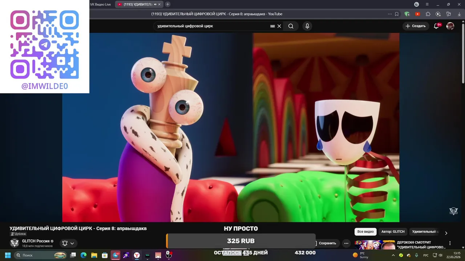Open the video's more actions ellipsis
The image size is (465, 261).
[x=346, y=243]
